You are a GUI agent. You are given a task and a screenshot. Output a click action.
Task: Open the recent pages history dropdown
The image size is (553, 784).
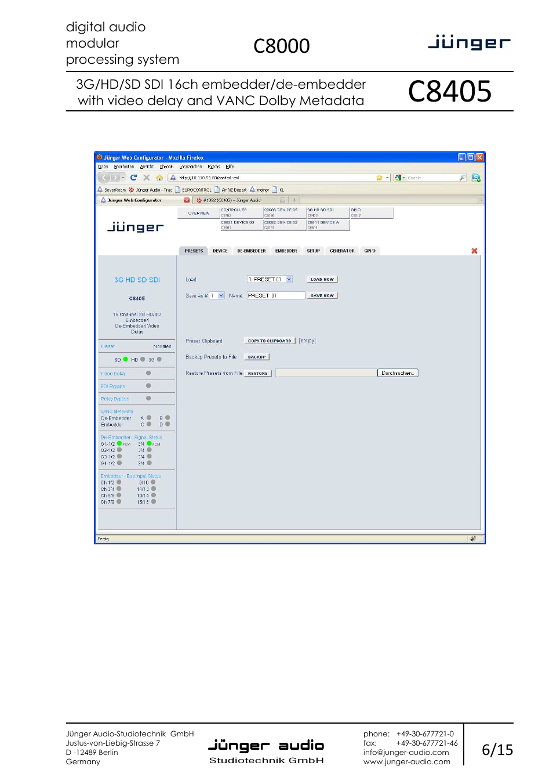click(123, 178)
